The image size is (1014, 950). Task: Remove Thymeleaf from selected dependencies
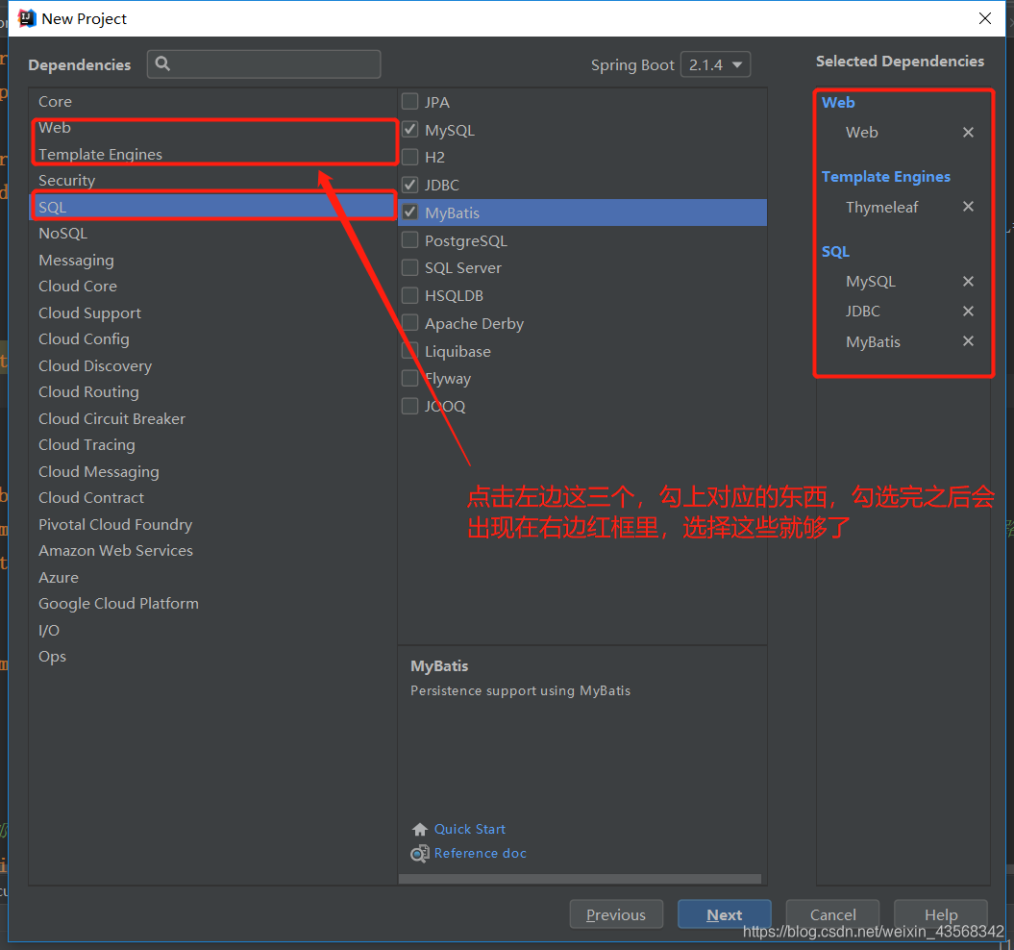(968, 207)
